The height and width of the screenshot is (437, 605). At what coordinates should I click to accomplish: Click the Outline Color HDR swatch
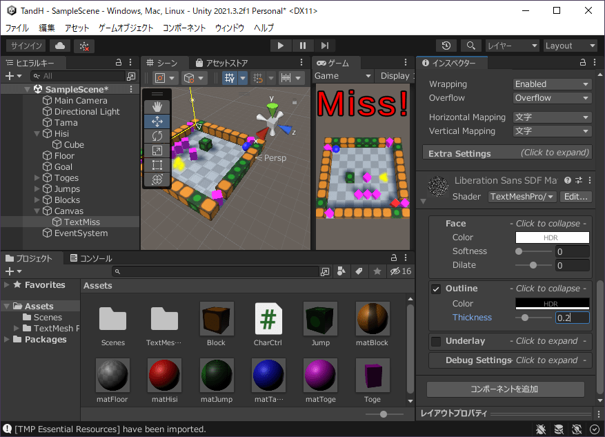coord(552,304)
